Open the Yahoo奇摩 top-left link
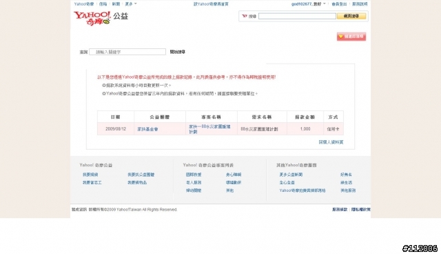 [x=84, y=4]
